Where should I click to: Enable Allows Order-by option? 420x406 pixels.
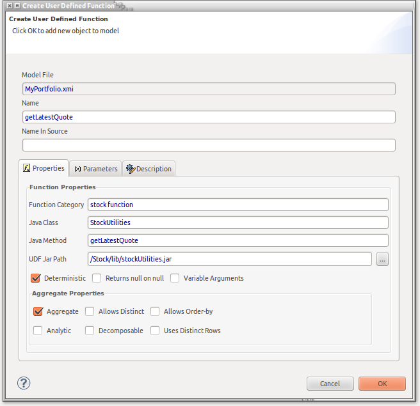coord(155,311)
